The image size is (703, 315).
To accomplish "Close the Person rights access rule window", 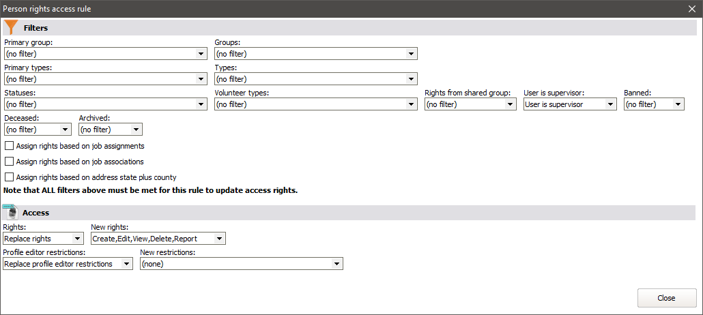I will [692, 9].
